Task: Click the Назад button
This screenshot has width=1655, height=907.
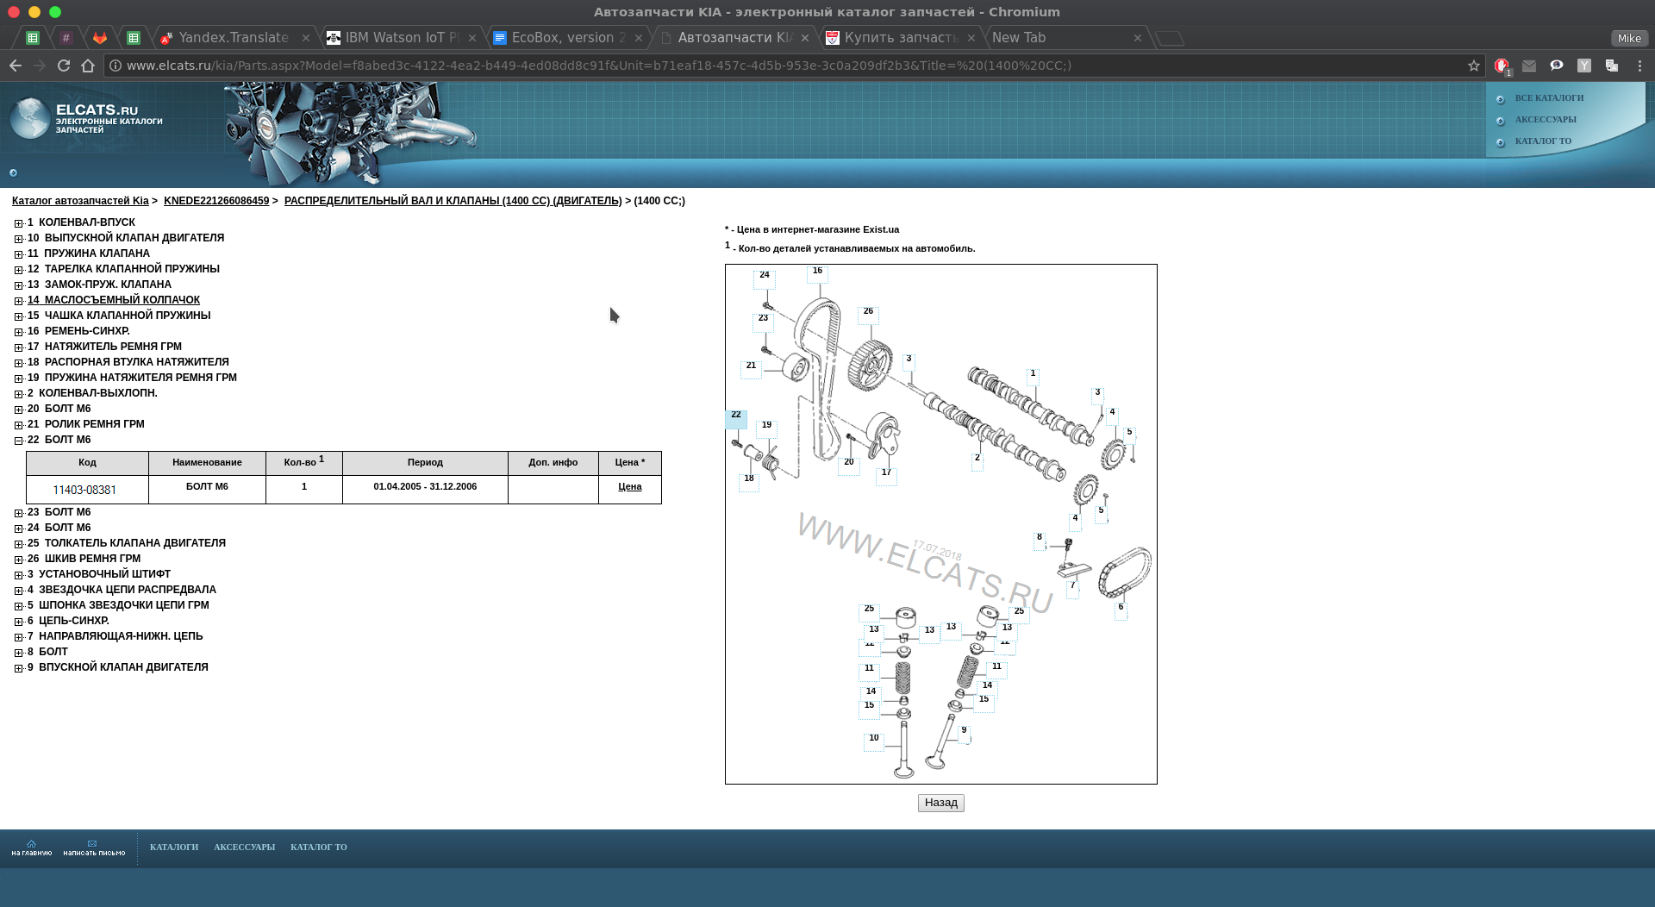Action: pyautogui.click(x=940, y=803)
